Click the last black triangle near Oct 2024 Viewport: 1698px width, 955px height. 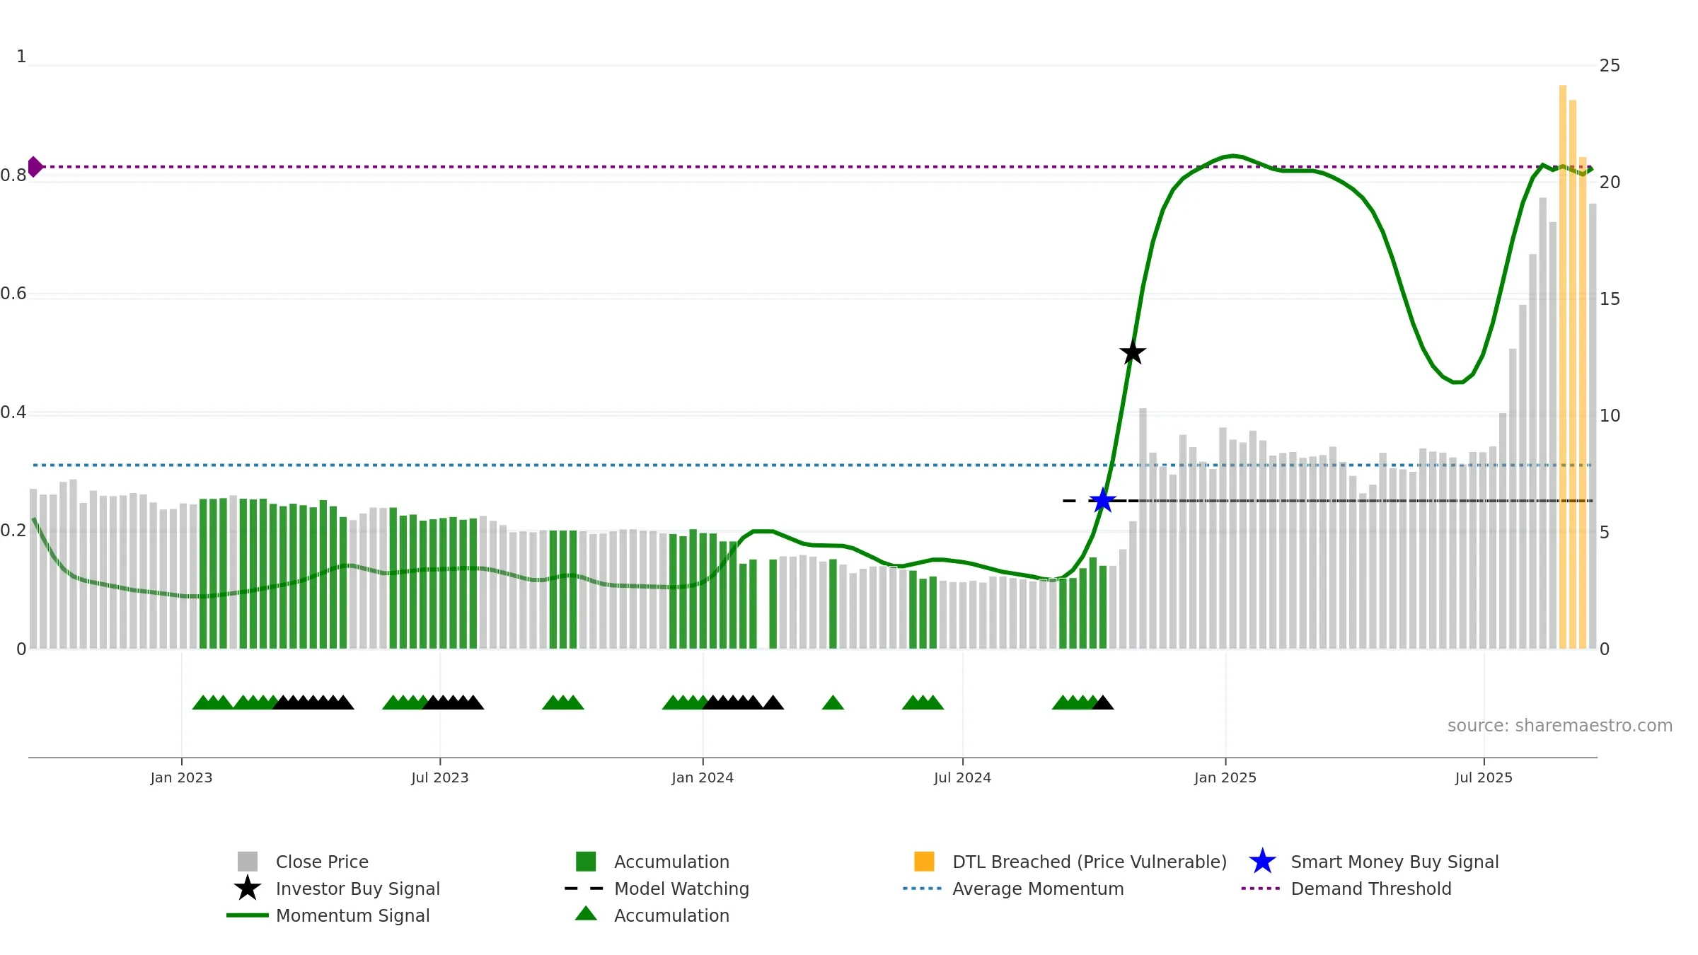(1103, 702)
